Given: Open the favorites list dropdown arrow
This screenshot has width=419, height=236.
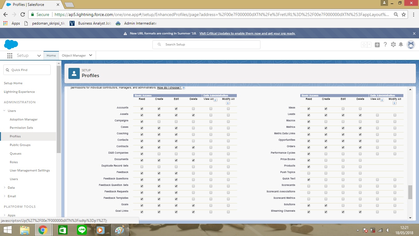Looking at the screenshot, I should tap(369, 45).
